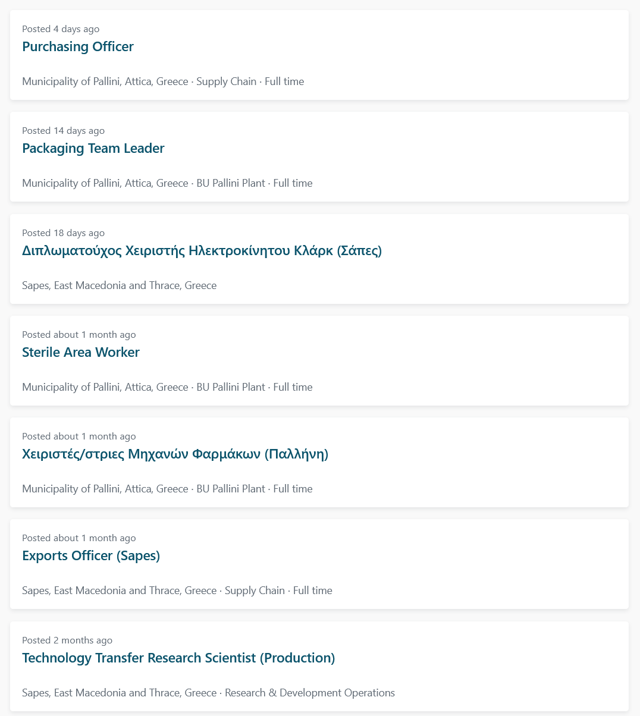Click the 'Posted 4 days ago' label

click(61, 29)
